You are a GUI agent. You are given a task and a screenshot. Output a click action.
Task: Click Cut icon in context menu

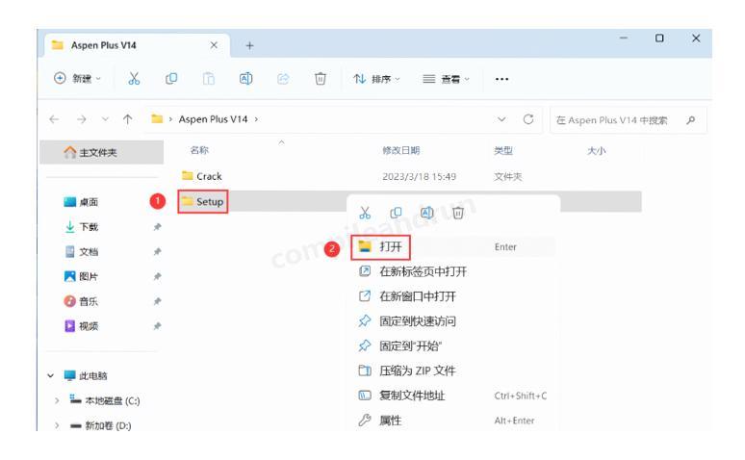(x=365, y=213)
